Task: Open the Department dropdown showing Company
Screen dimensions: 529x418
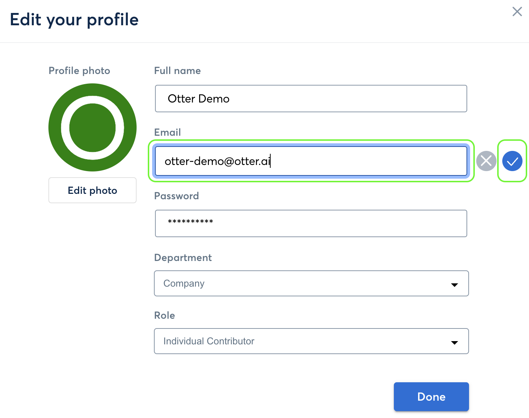Action: (304, 283)
